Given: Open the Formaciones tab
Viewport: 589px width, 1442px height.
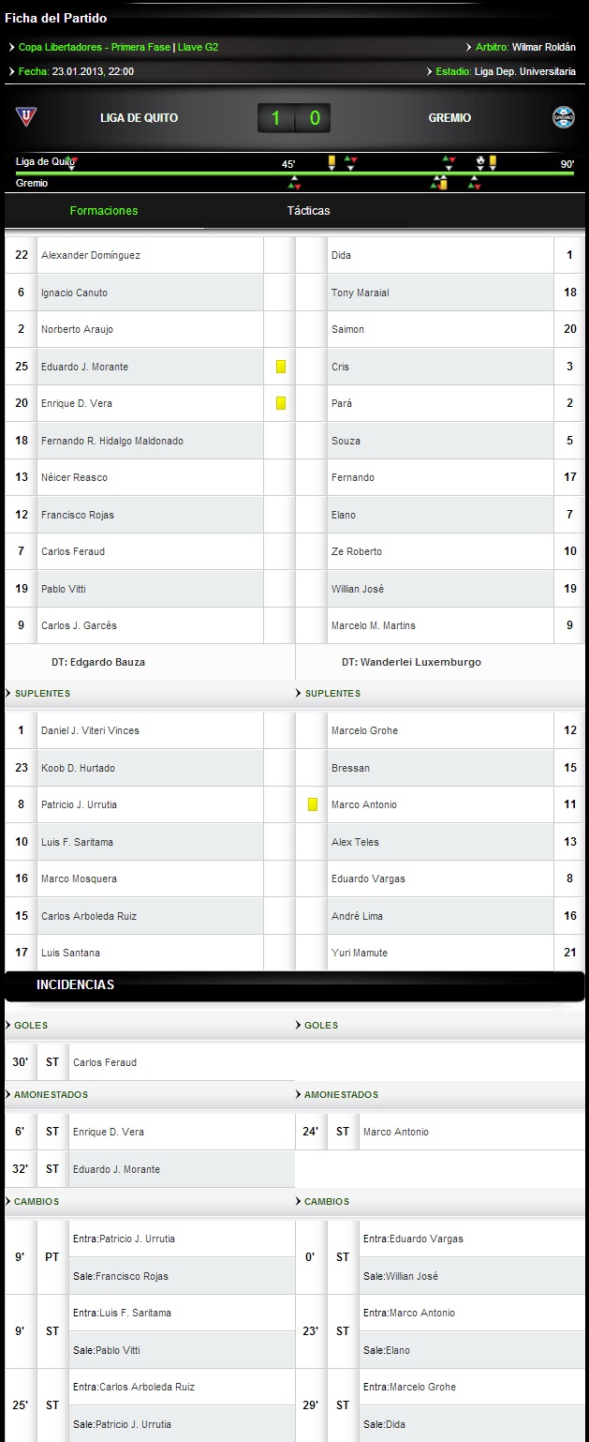Looking at the screenshot, I should click(104, 211).
